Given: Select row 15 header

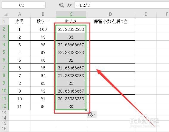Looking at the screenshot, I should pyautogui.click(x=4, y=123).
